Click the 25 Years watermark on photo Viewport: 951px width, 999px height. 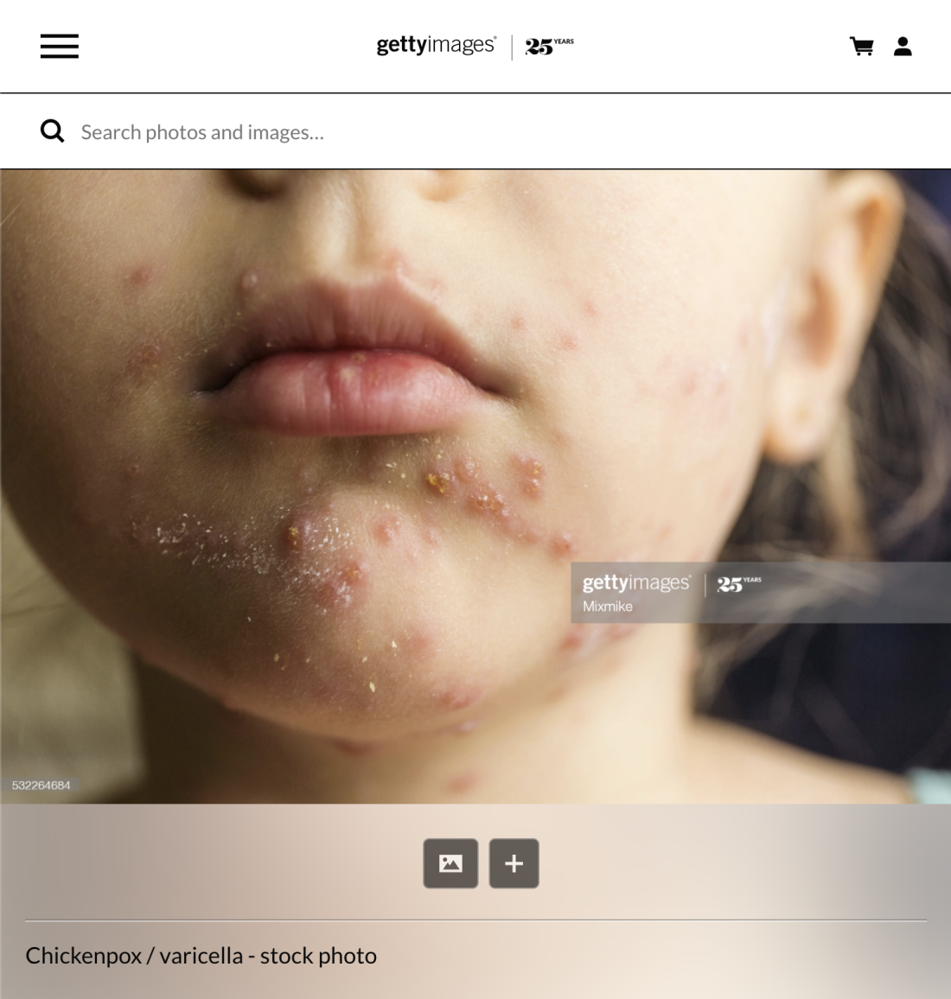[x=738, y=583]
